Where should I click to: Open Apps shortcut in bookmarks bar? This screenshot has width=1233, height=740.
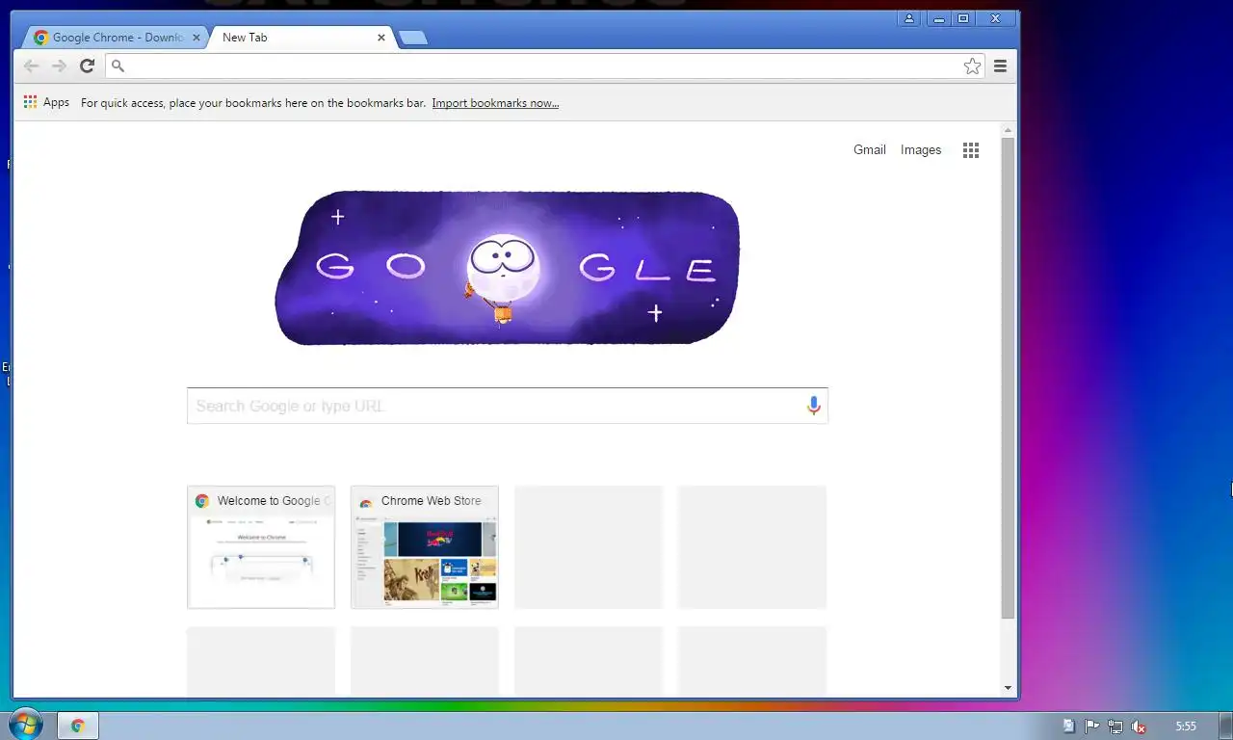pos(46,102)
